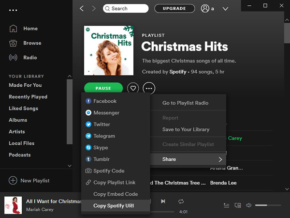Viewport: 290px width, 218px height.
Task: Select Go to Playlist Radio
Action: tap(188, 103)
